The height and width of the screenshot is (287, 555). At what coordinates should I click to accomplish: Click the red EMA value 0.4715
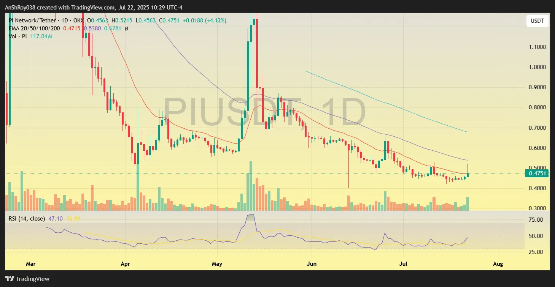click(72, 28)
